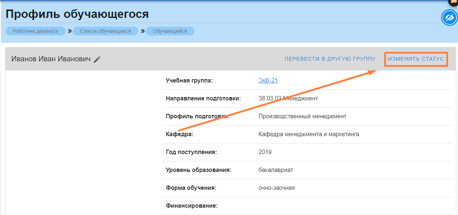Click the Профиль обучающегося page heading
This screenshot has width=458, height=215.
77,14
